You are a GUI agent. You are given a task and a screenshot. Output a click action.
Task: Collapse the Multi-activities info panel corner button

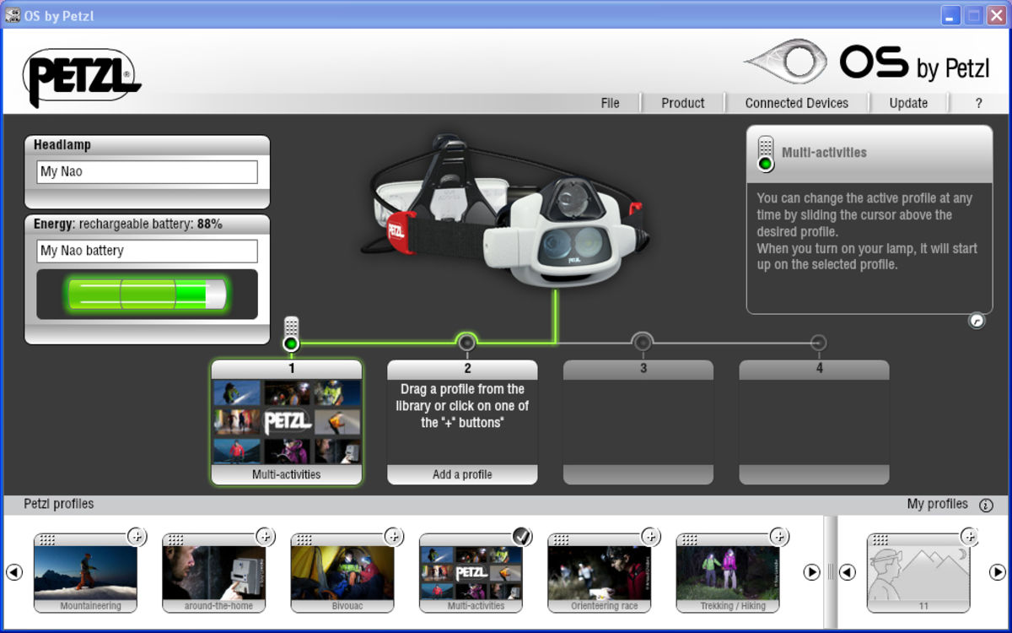pos(977,321)
